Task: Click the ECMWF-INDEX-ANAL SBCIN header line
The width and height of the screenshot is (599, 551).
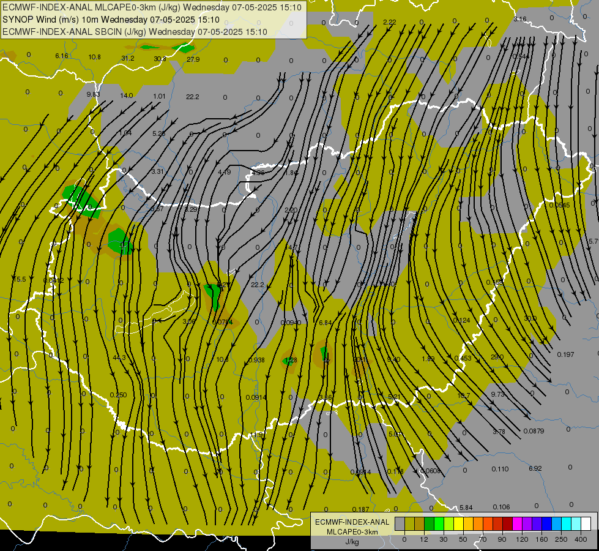Action: (x=135, y=32)
